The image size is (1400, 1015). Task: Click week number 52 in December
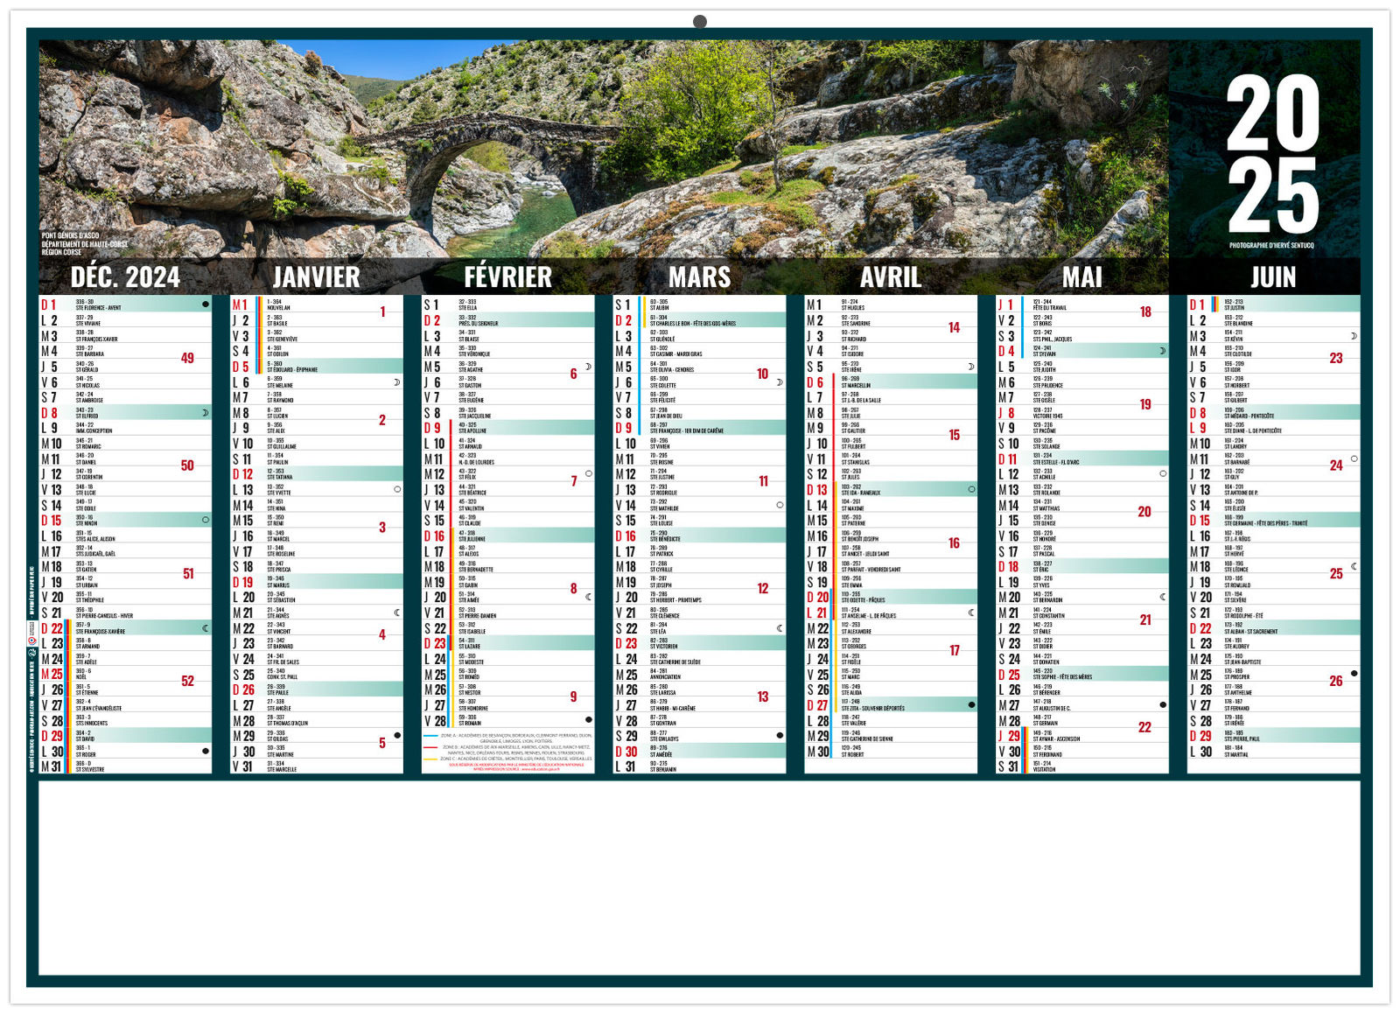[187, 681]
